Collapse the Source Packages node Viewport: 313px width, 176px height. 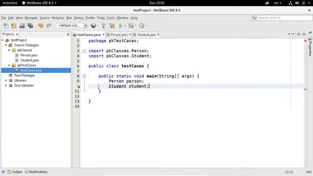[6, 45]
